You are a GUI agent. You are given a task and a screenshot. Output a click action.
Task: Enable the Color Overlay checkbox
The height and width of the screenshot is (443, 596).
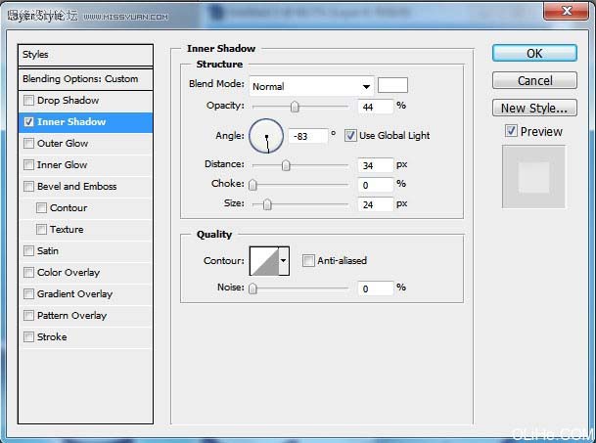[28, 273]
